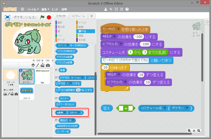Click scripts area horizontal scrollbar
The height and width of the screenshot is (139, 211).
pos(144,134)
